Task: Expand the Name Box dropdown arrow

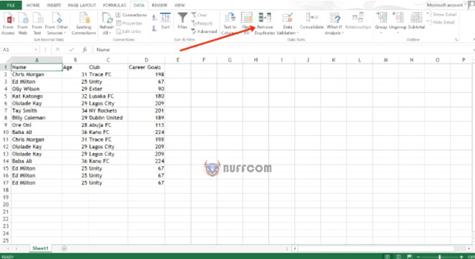Action: click(36, 49)
